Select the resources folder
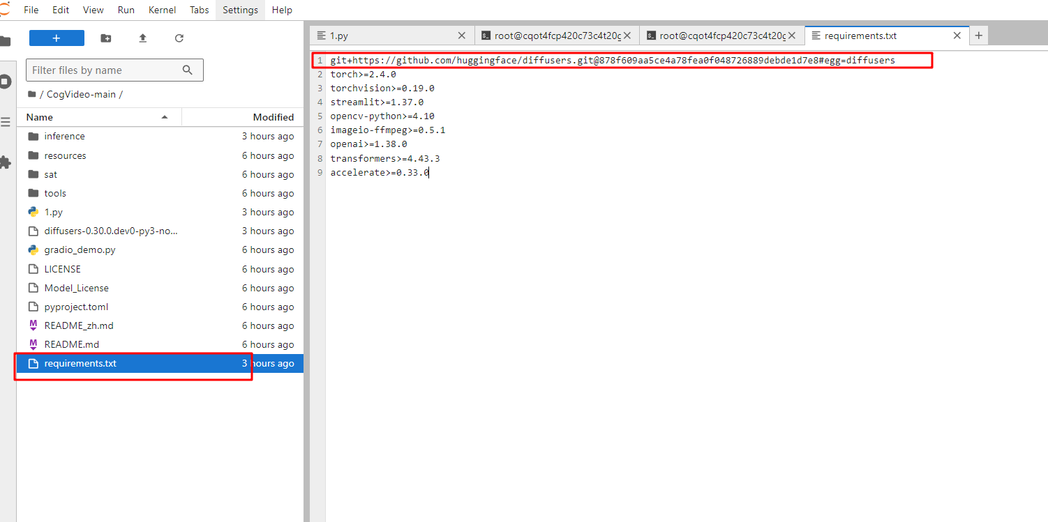This screenshot has width=1048, height=522. 160,155
